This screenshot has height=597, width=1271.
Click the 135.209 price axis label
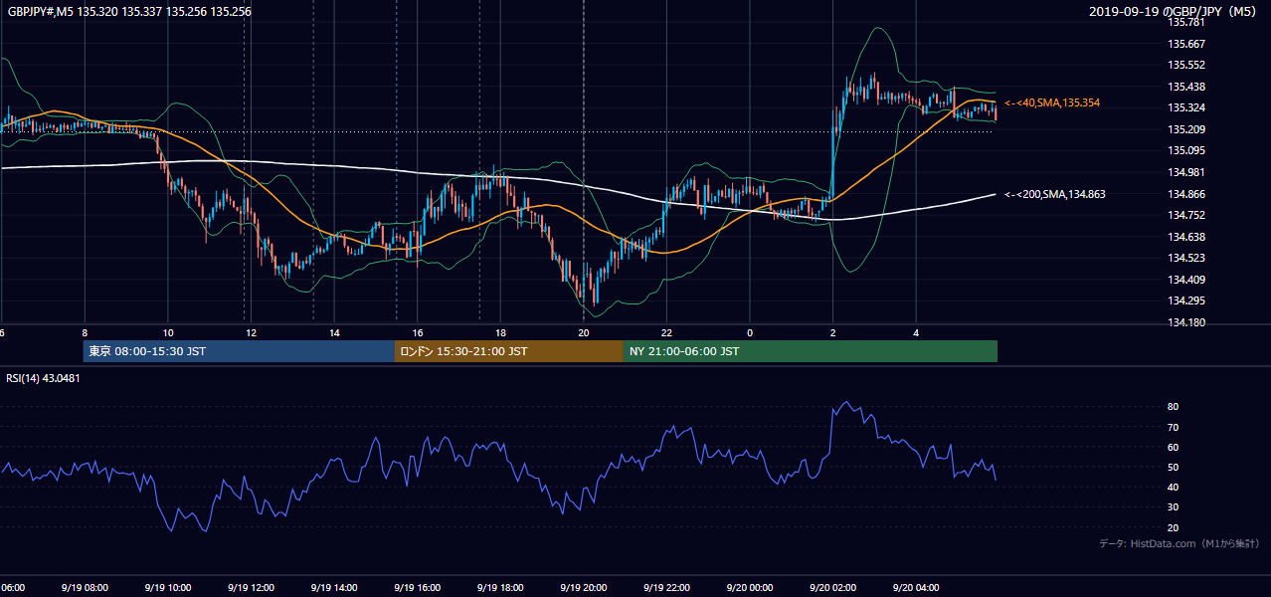(1186, 129)
